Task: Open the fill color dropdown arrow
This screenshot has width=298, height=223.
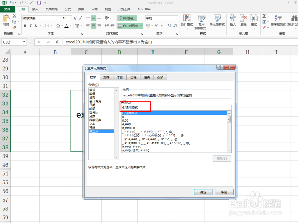Action: tap(62, 26)
